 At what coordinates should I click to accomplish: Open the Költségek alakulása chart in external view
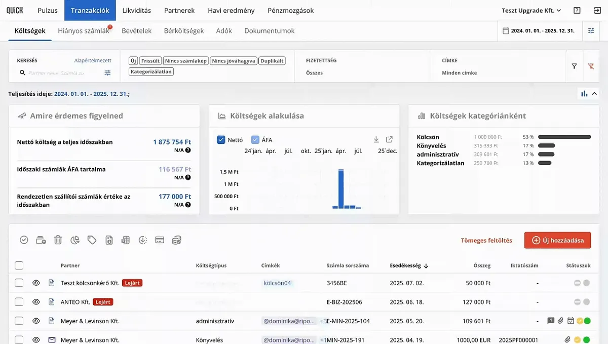point(389,139)
